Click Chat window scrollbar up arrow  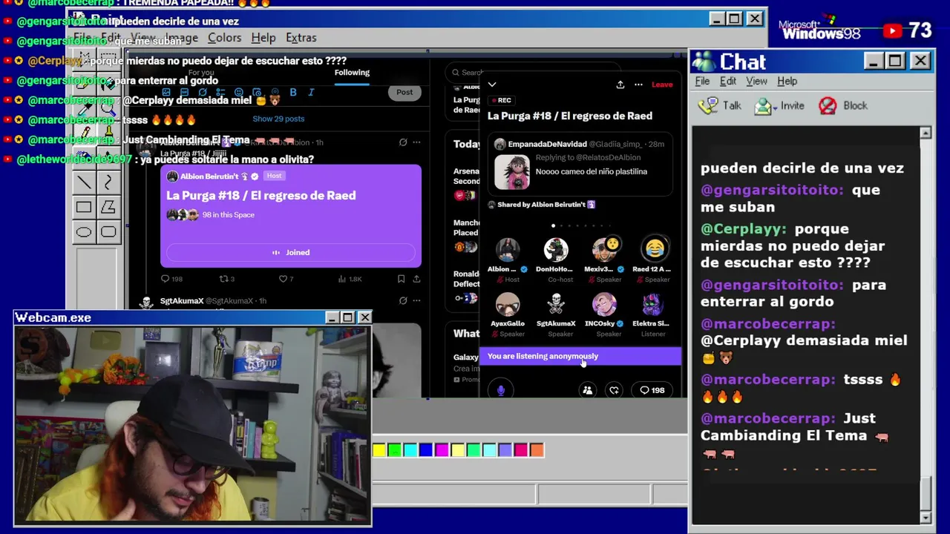(x=925, y=133)
